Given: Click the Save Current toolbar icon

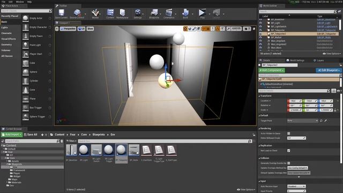Looking at the screenshot, I should (x=61, y=13).
